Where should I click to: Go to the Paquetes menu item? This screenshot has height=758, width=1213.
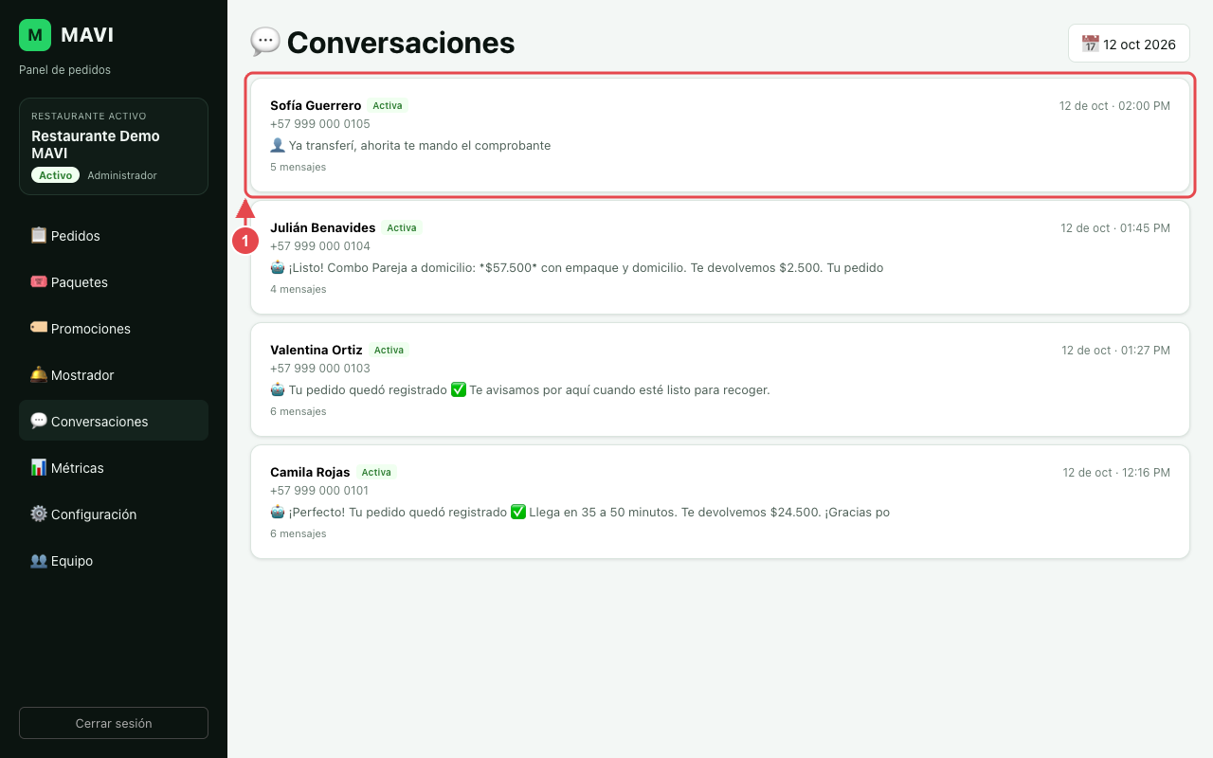[x=114, y=281]
